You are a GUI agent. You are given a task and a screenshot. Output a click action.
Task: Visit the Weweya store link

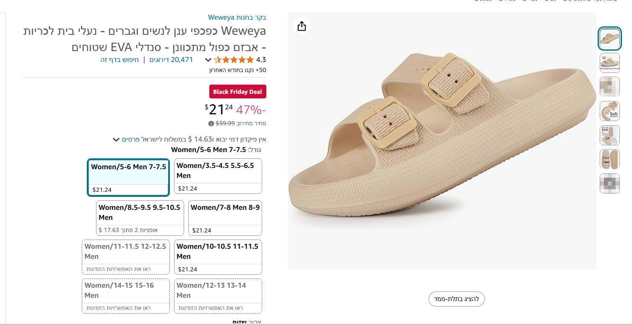[x=237, y=18]
